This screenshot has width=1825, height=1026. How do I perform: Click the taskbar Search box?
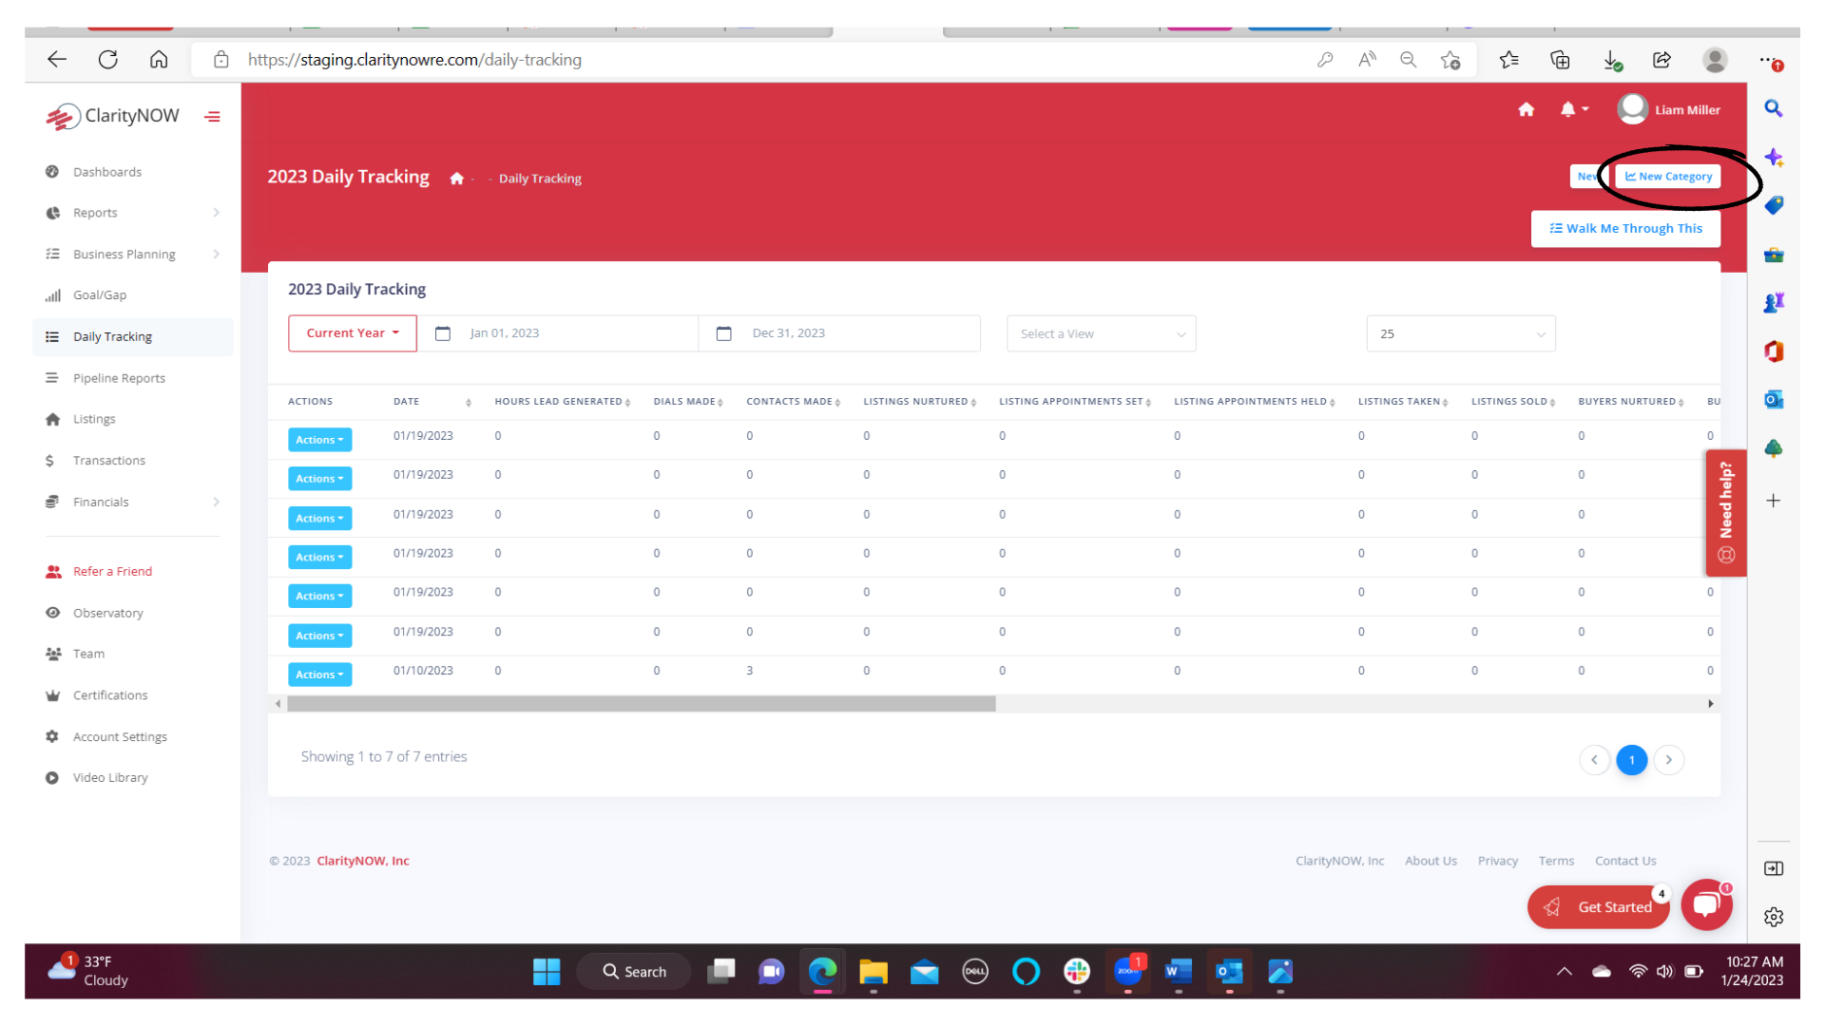(x=635, y=972)
